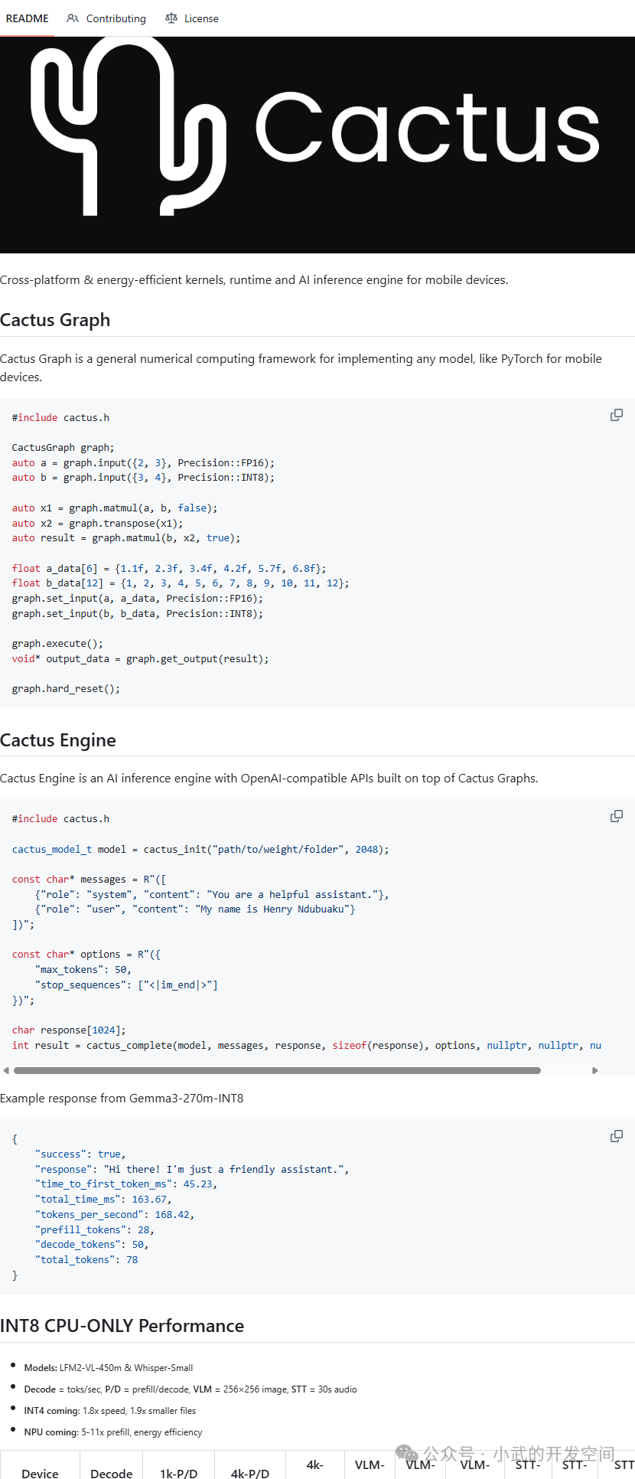This screenshot has width=635, height=1479.
Task: Click the "auto x2 = graph.transpose(x1);" line
Action: tap(97, 524)
